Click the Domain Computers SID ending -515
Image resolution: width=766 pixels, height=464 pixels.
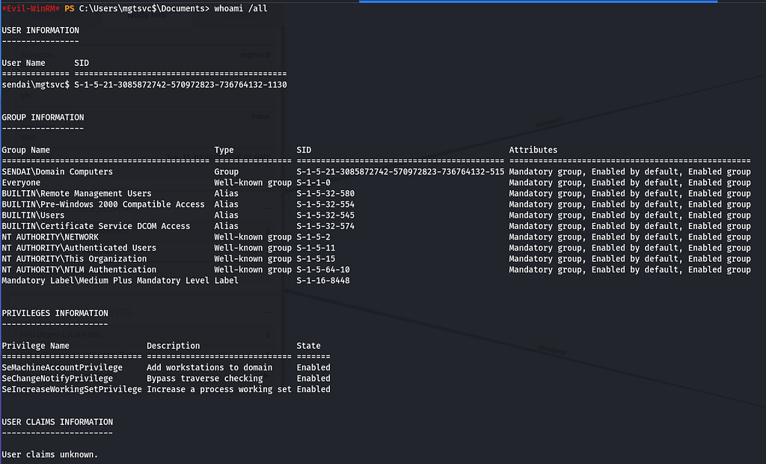(x=400, y=171)
